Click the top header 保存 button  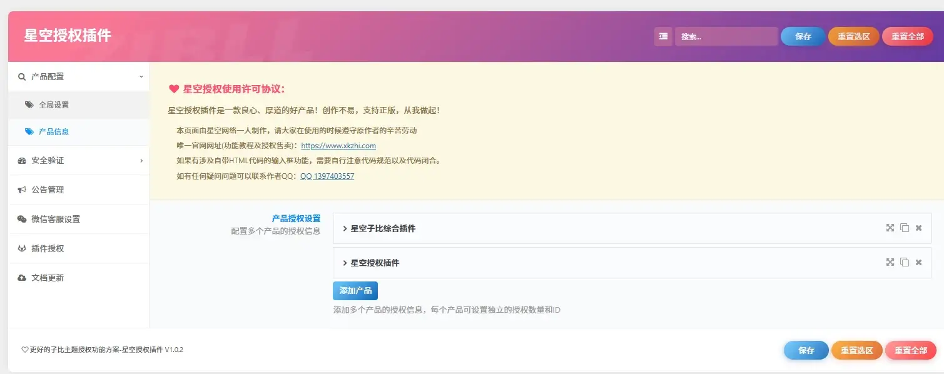(803, 36)
